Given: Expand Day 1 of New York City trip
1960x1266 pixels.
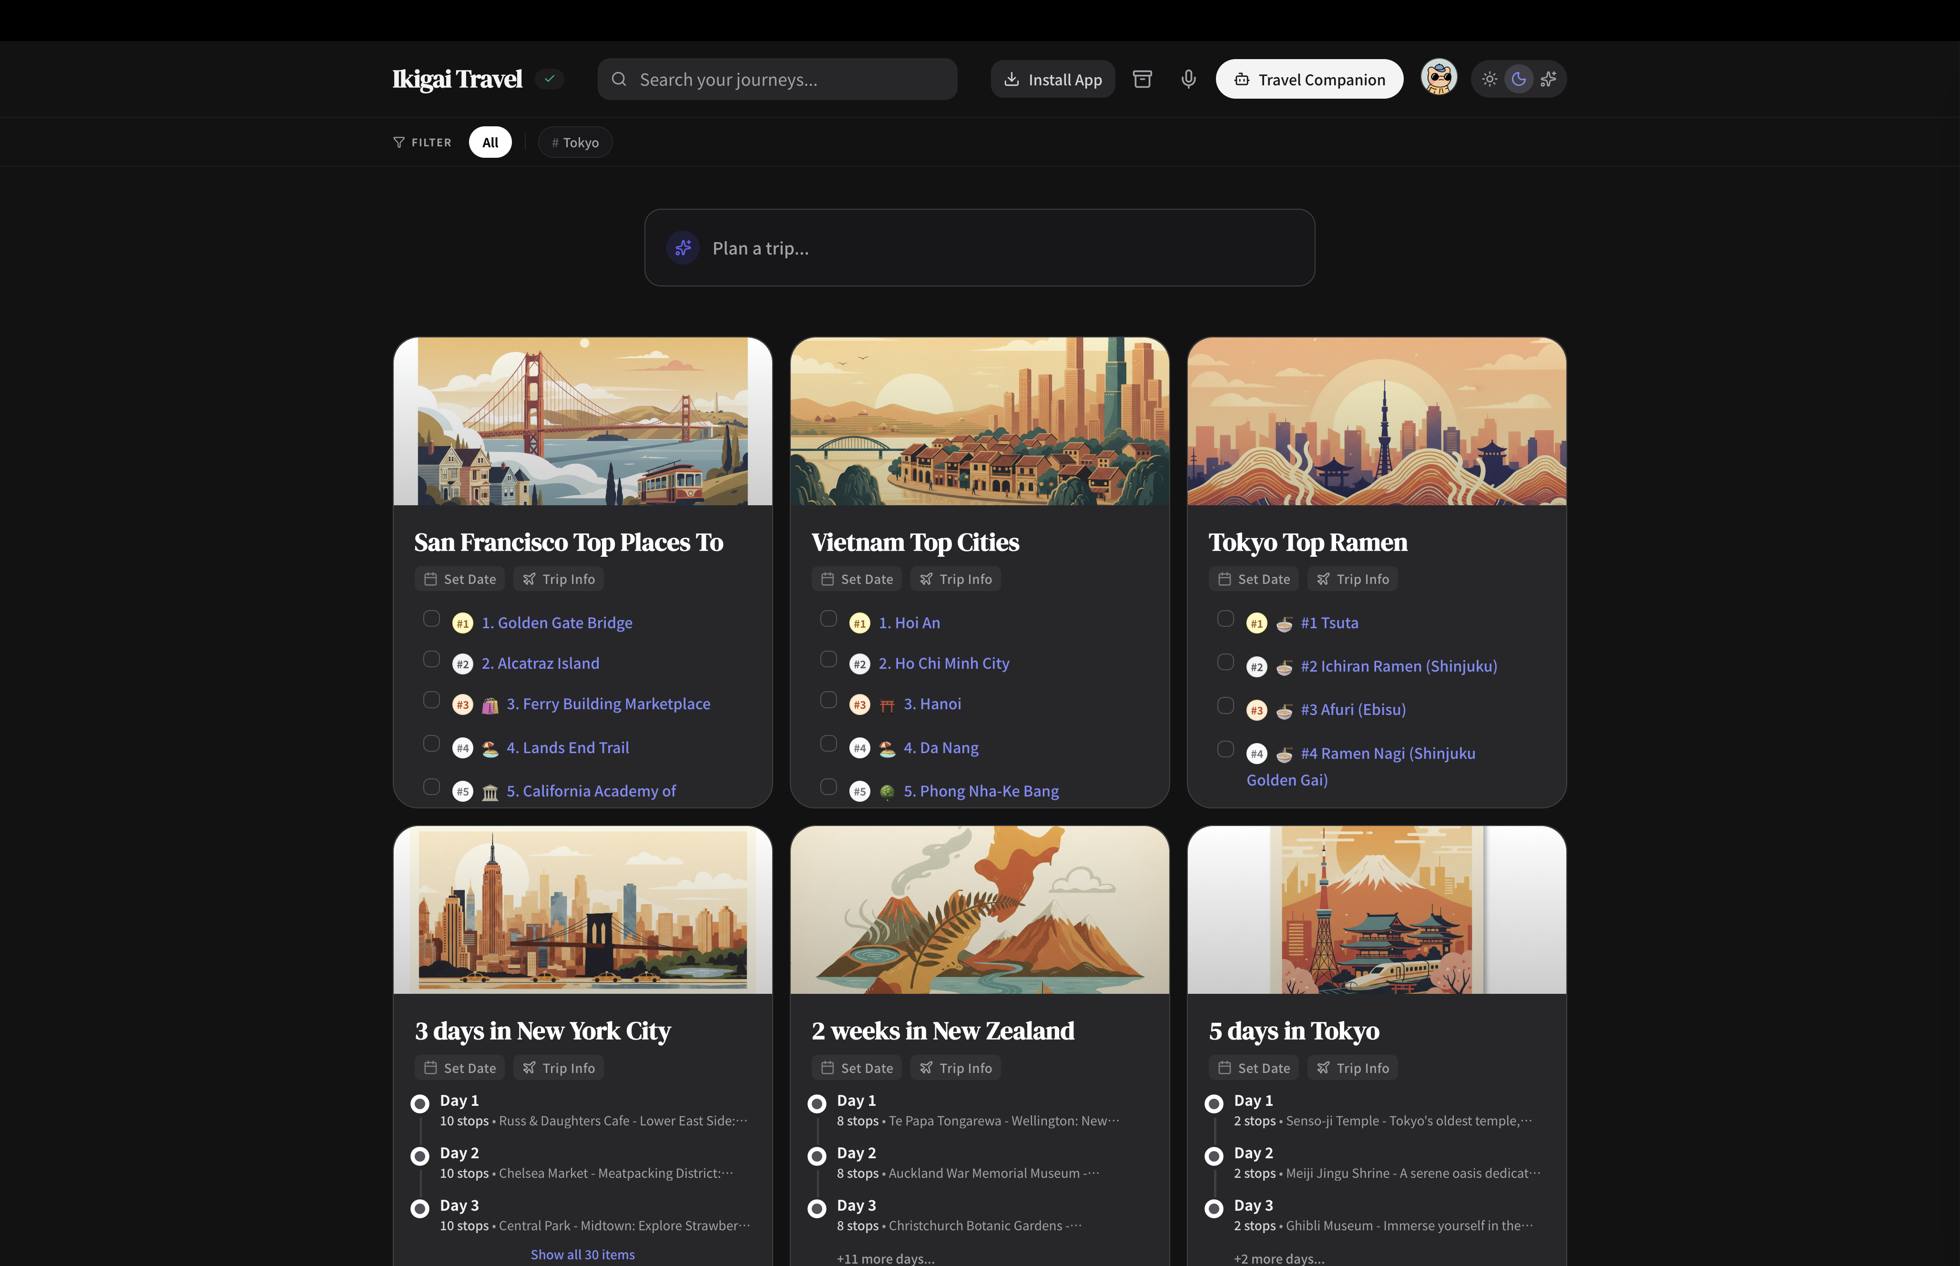Looking at the screenshot, I should [x=459, y=1101].
